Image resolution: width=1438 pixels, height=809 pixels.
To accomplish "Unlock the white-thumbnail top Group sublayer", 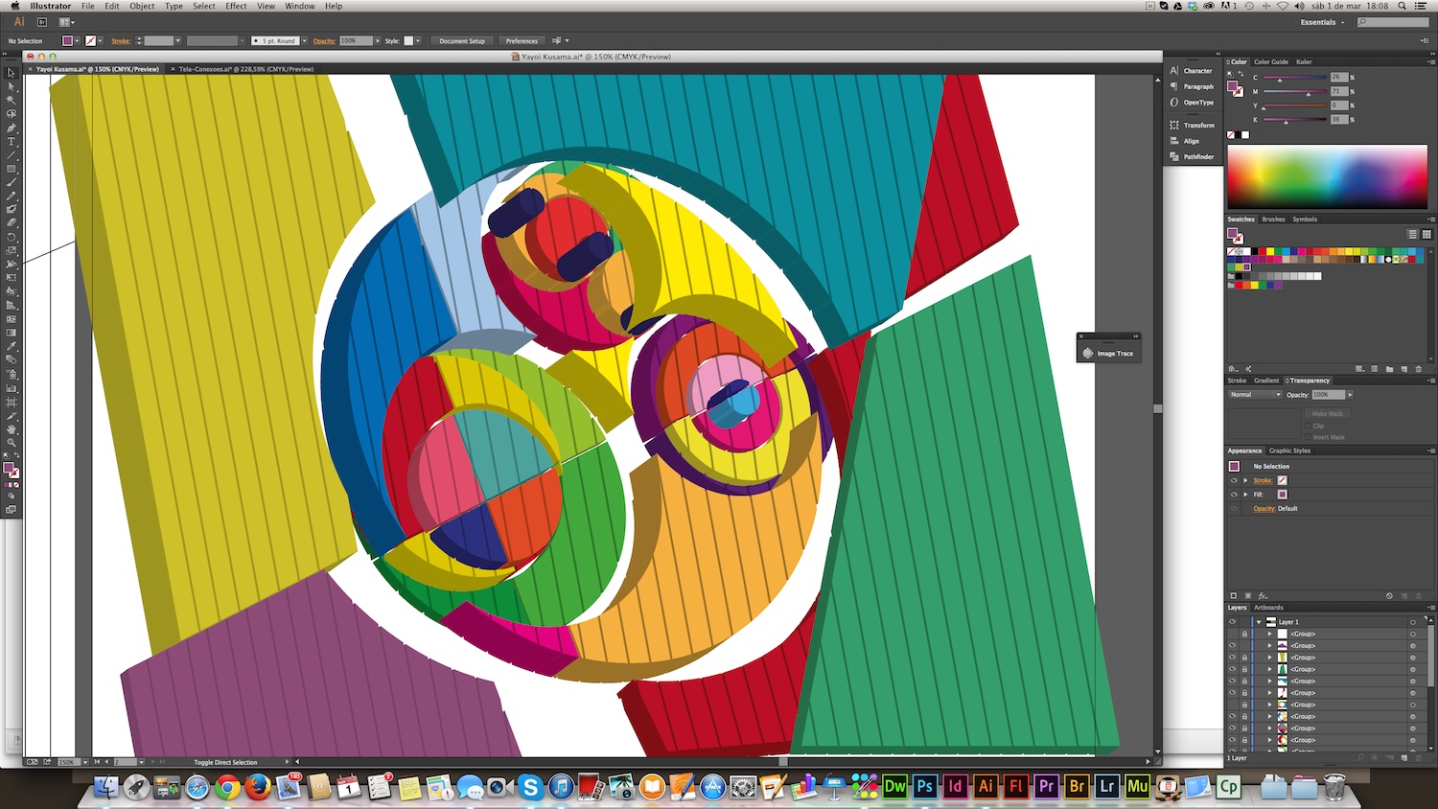I will (1244, 634).
